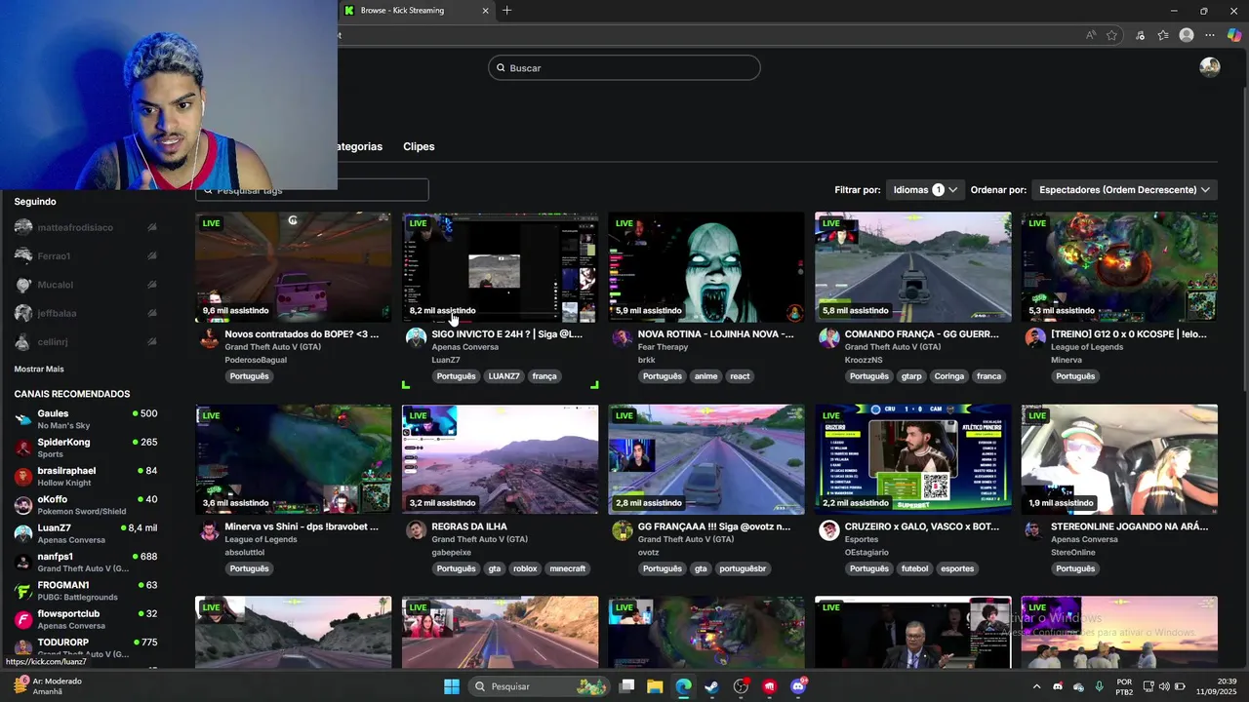
Task: Click Windows taskbar Pesquisar search box
Action: tap(538, 686)
